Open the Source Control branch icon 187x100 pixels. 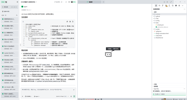coord(163,6)
